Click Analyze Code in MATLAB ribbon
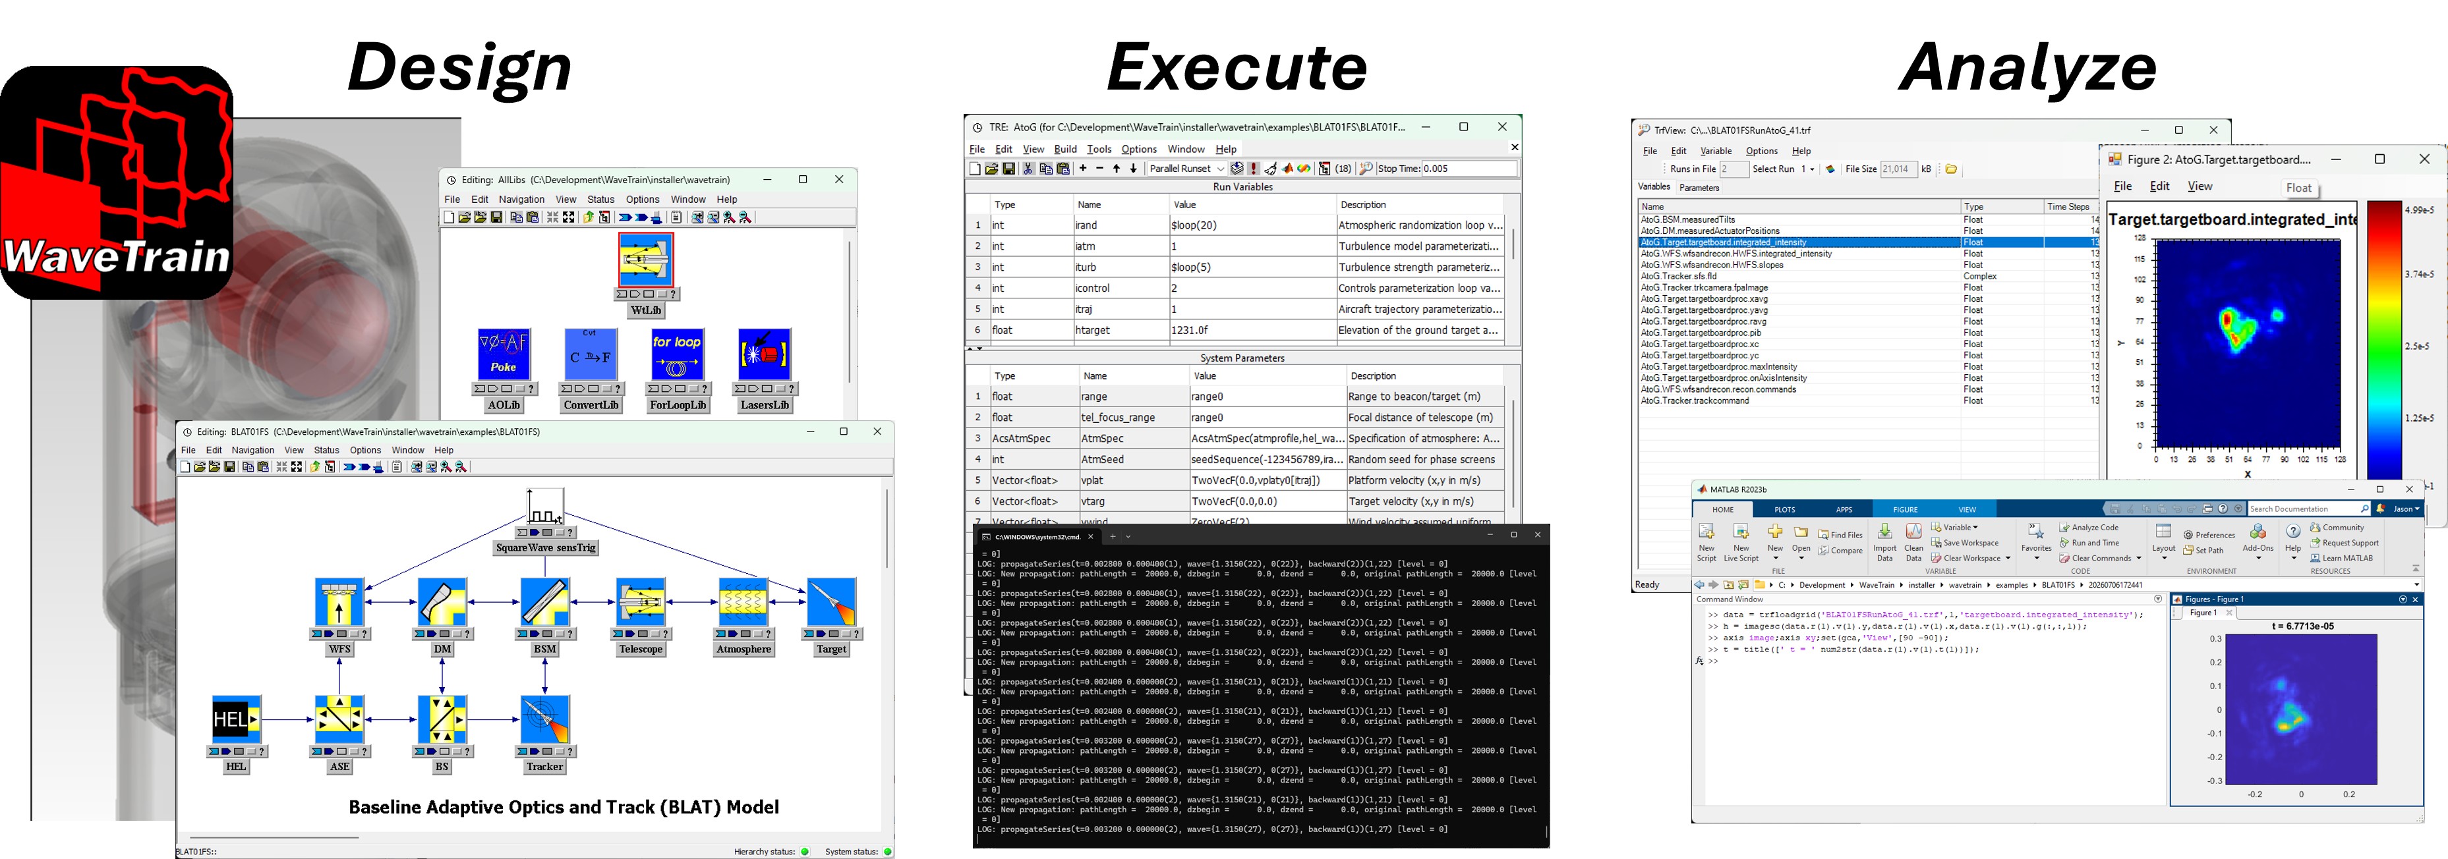This screenshot has height=859, width=2448. pos(2089,528)
